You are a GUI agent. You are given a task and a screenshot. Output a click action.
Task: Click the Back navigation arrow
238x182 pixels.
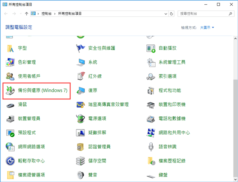click(x=6, y=14)
